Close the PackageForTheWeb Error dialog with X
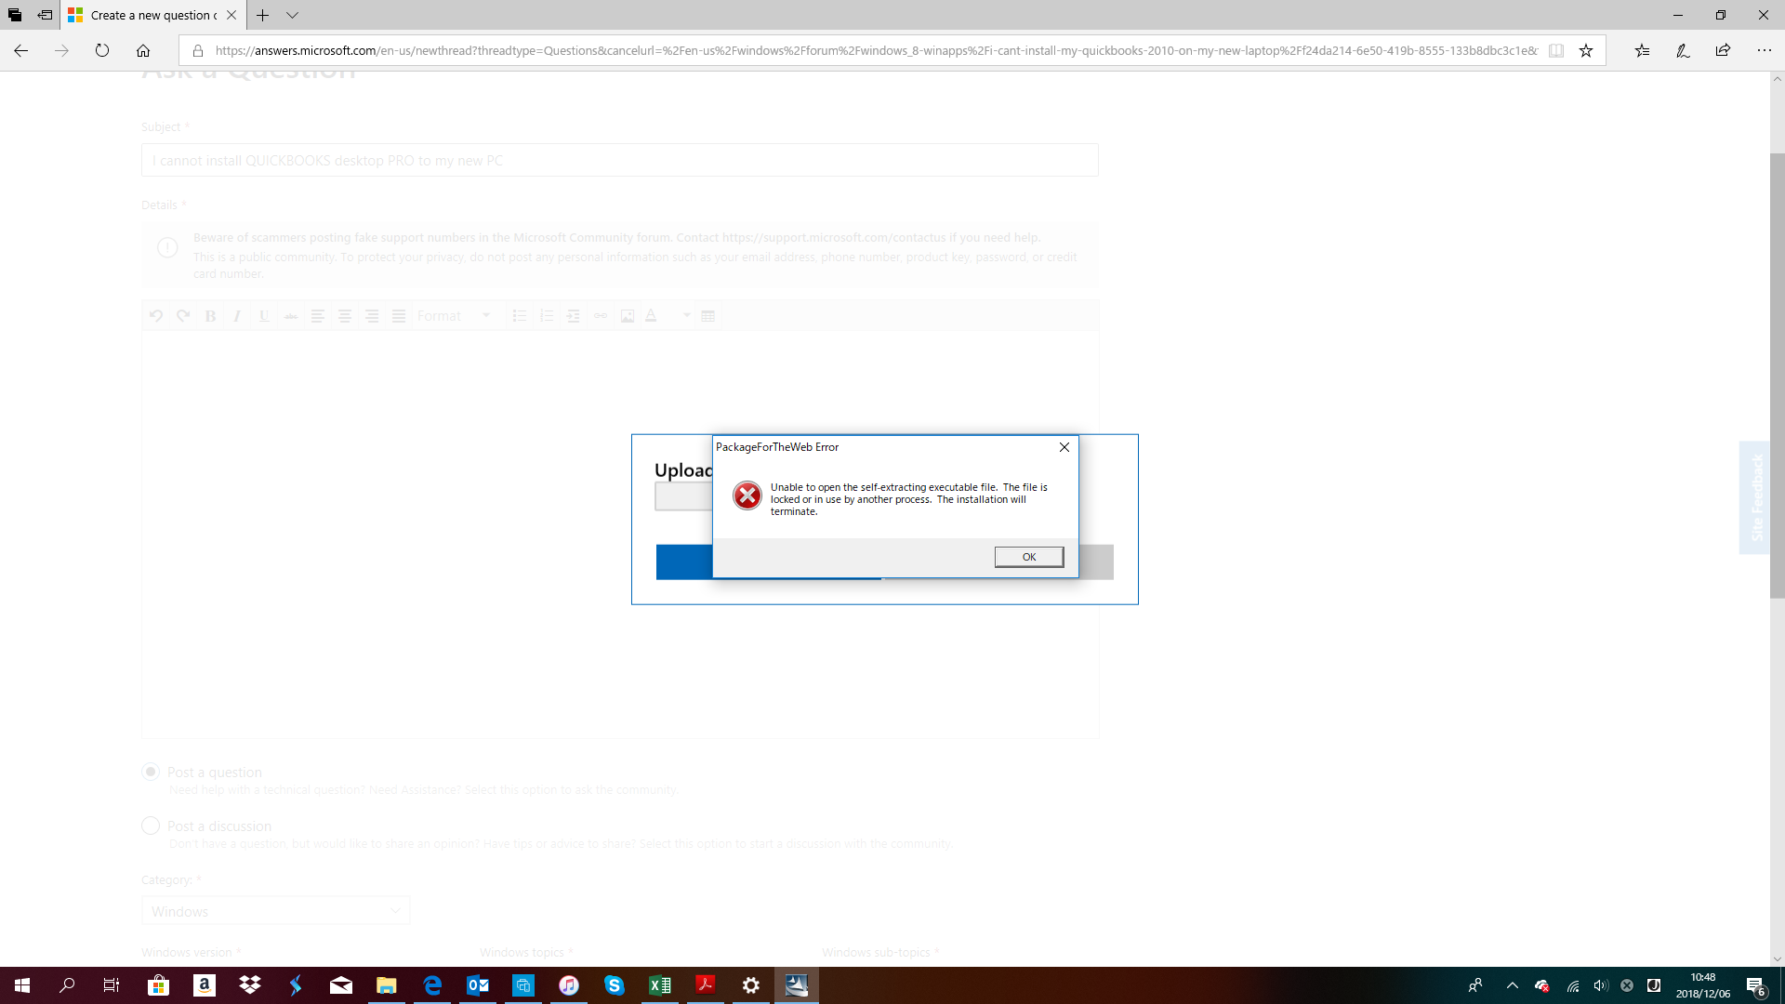The height and width of the screenshot is (1004, 1785). coord(1064,447)
